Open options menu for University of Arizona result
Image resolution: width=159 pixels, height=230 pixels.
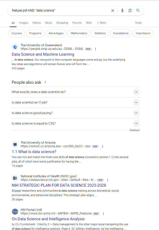tap(102, 147)
